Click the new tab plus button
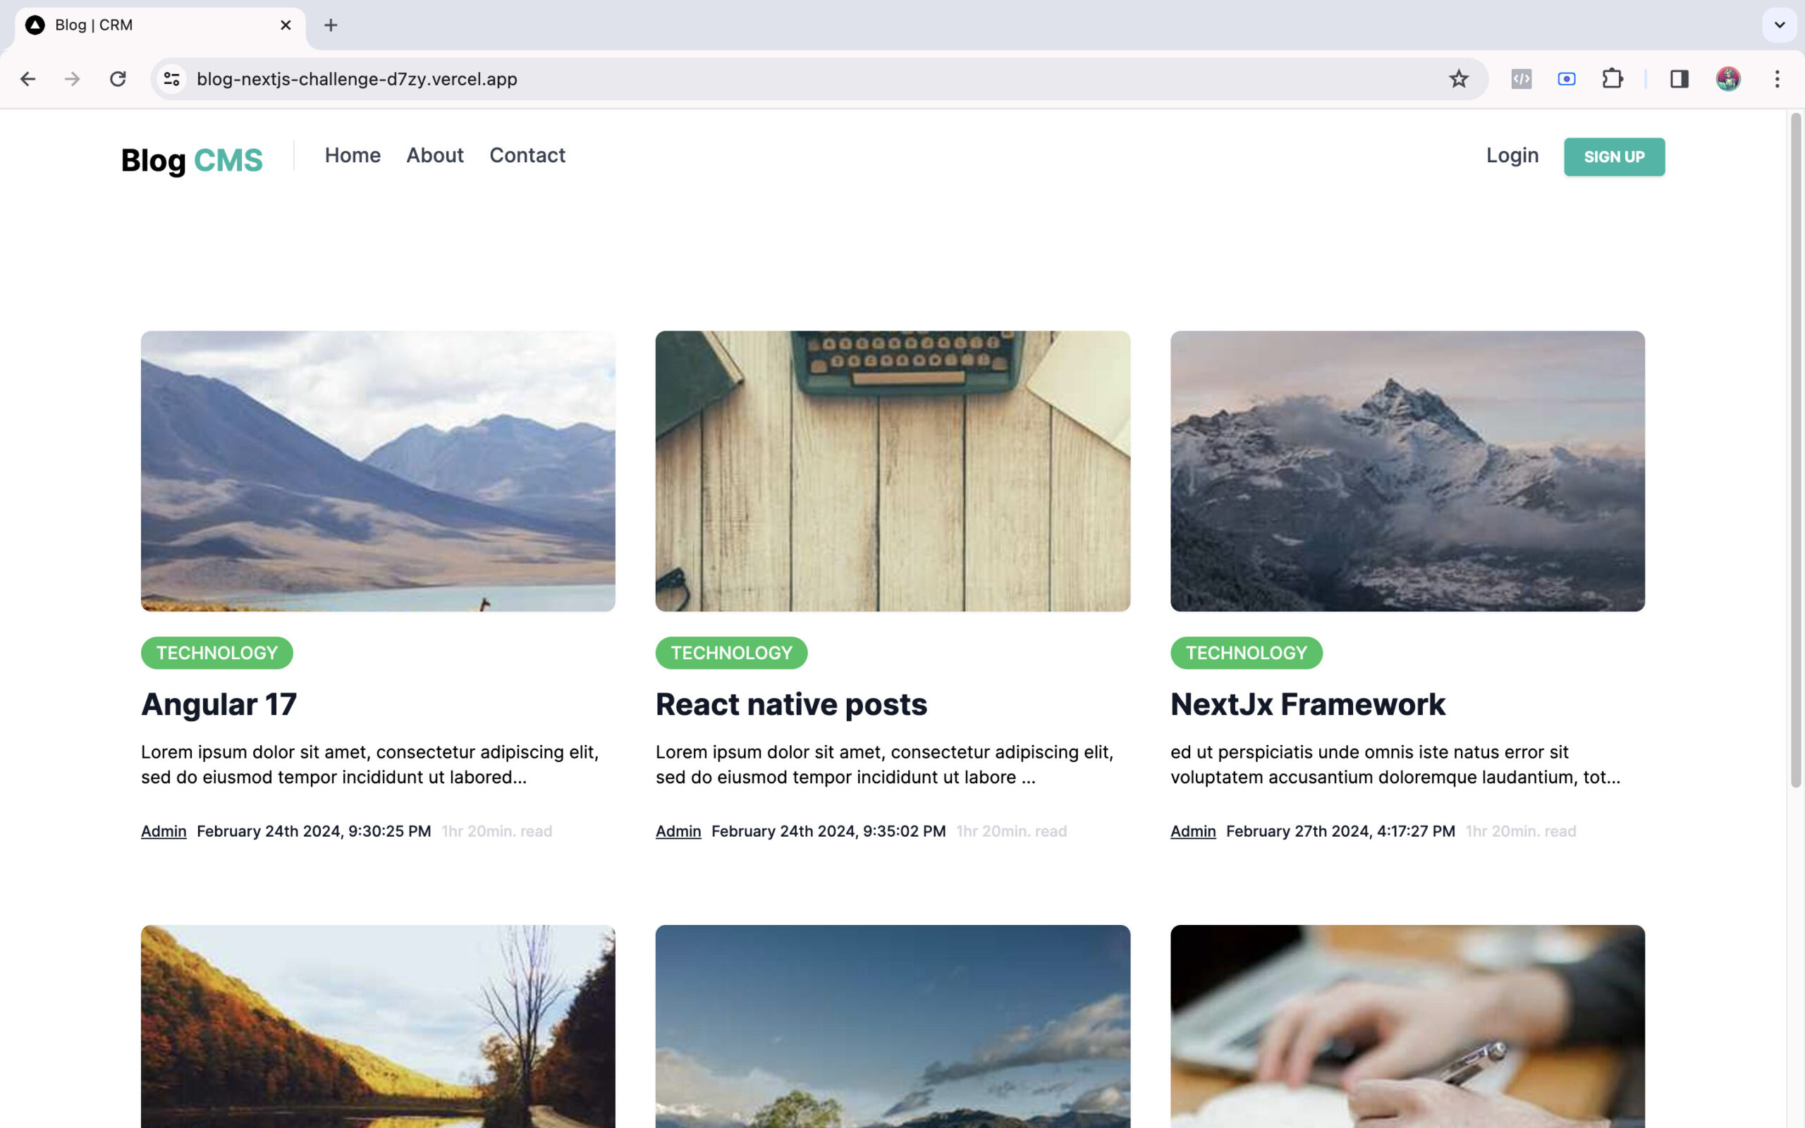 click(329, 25)
